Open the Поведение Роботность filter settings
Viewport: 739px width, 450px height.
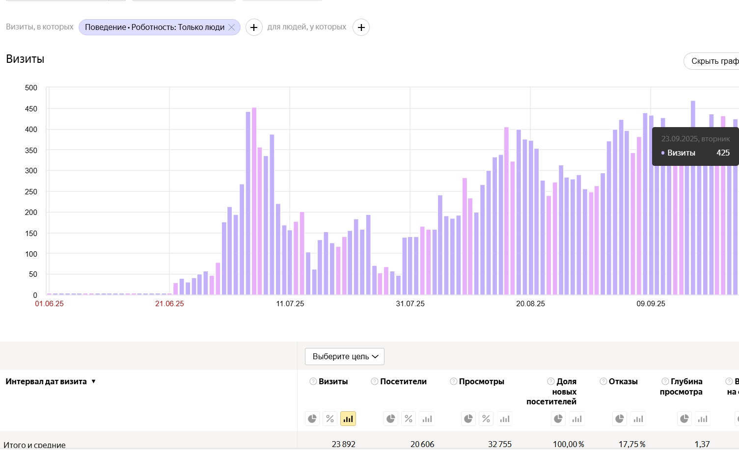pyautogui.click(x=154, y=27)
